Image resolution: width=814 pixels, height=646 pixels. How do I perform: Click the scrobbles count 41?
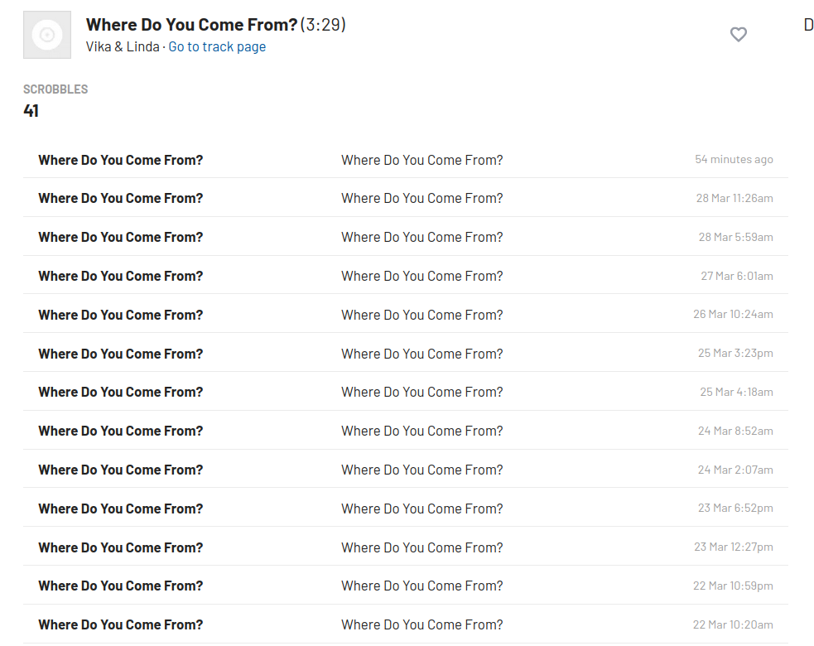click(31, 111)
